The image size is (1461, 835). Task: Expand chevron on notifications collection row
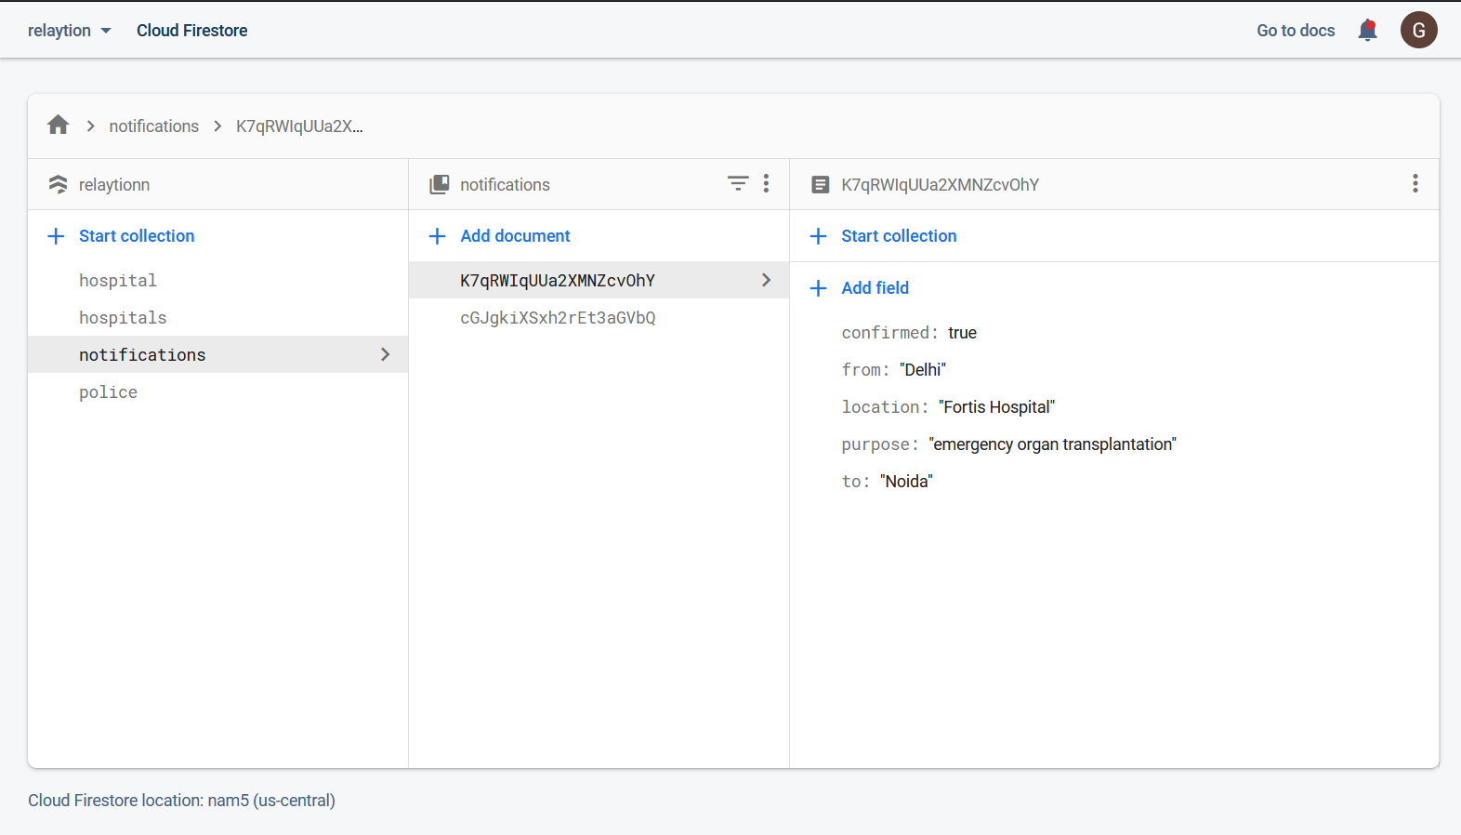385,354
